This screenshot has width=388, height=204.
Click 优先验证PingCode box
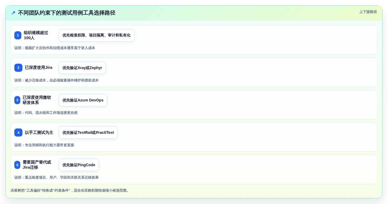coord(79,165)
